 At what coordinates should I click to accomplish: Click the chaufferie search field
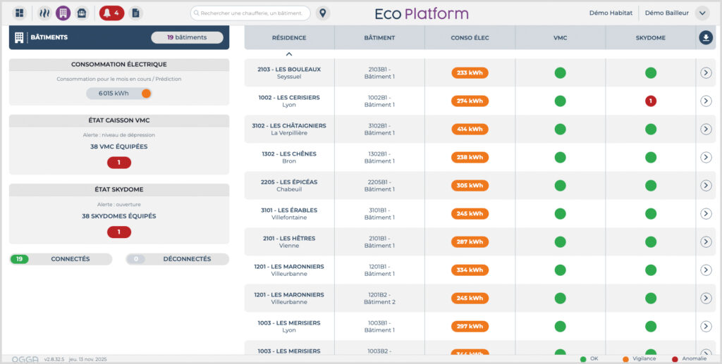(x=250, y=13)
